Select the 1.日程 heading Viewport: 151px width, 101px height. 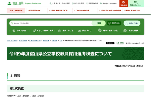pos(15,76)
